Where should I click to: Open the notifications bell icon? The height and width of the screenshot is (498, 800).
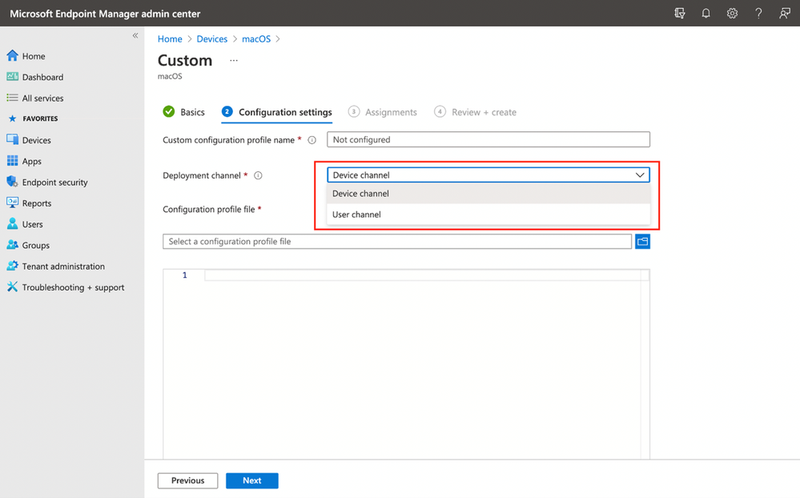[706, 14]
